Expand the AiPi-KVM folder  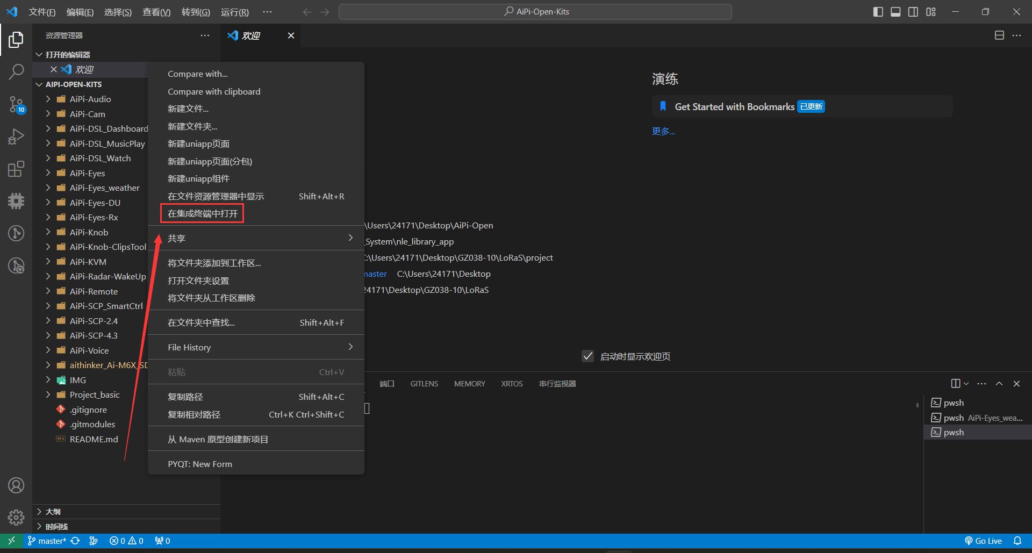[48, 262]
